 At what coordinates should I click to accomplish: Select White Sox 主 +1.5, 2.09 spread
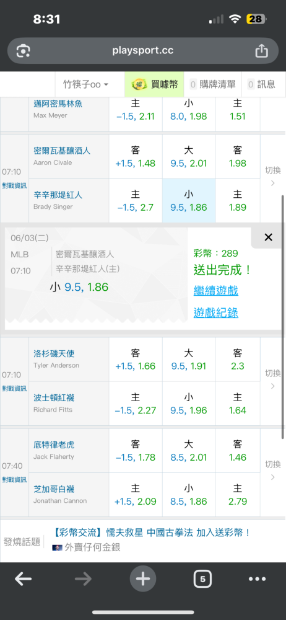coord(136,495)
